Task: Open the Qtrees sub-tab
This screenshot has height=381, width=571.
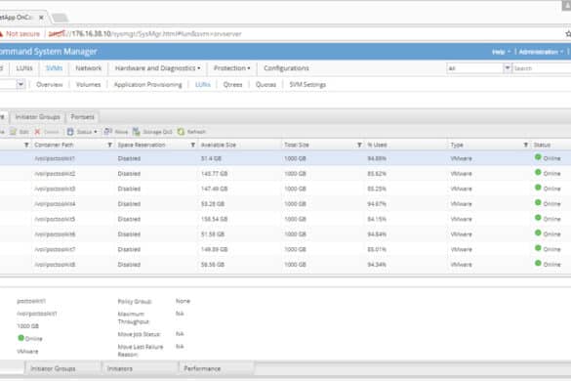Action: [232, 85]
